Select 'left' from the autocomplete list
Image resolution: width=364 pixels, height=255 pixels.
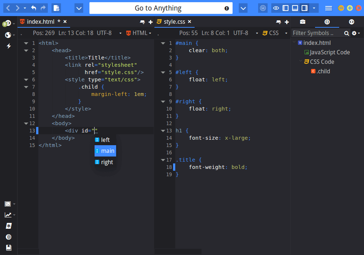click(x=105, y=140)
